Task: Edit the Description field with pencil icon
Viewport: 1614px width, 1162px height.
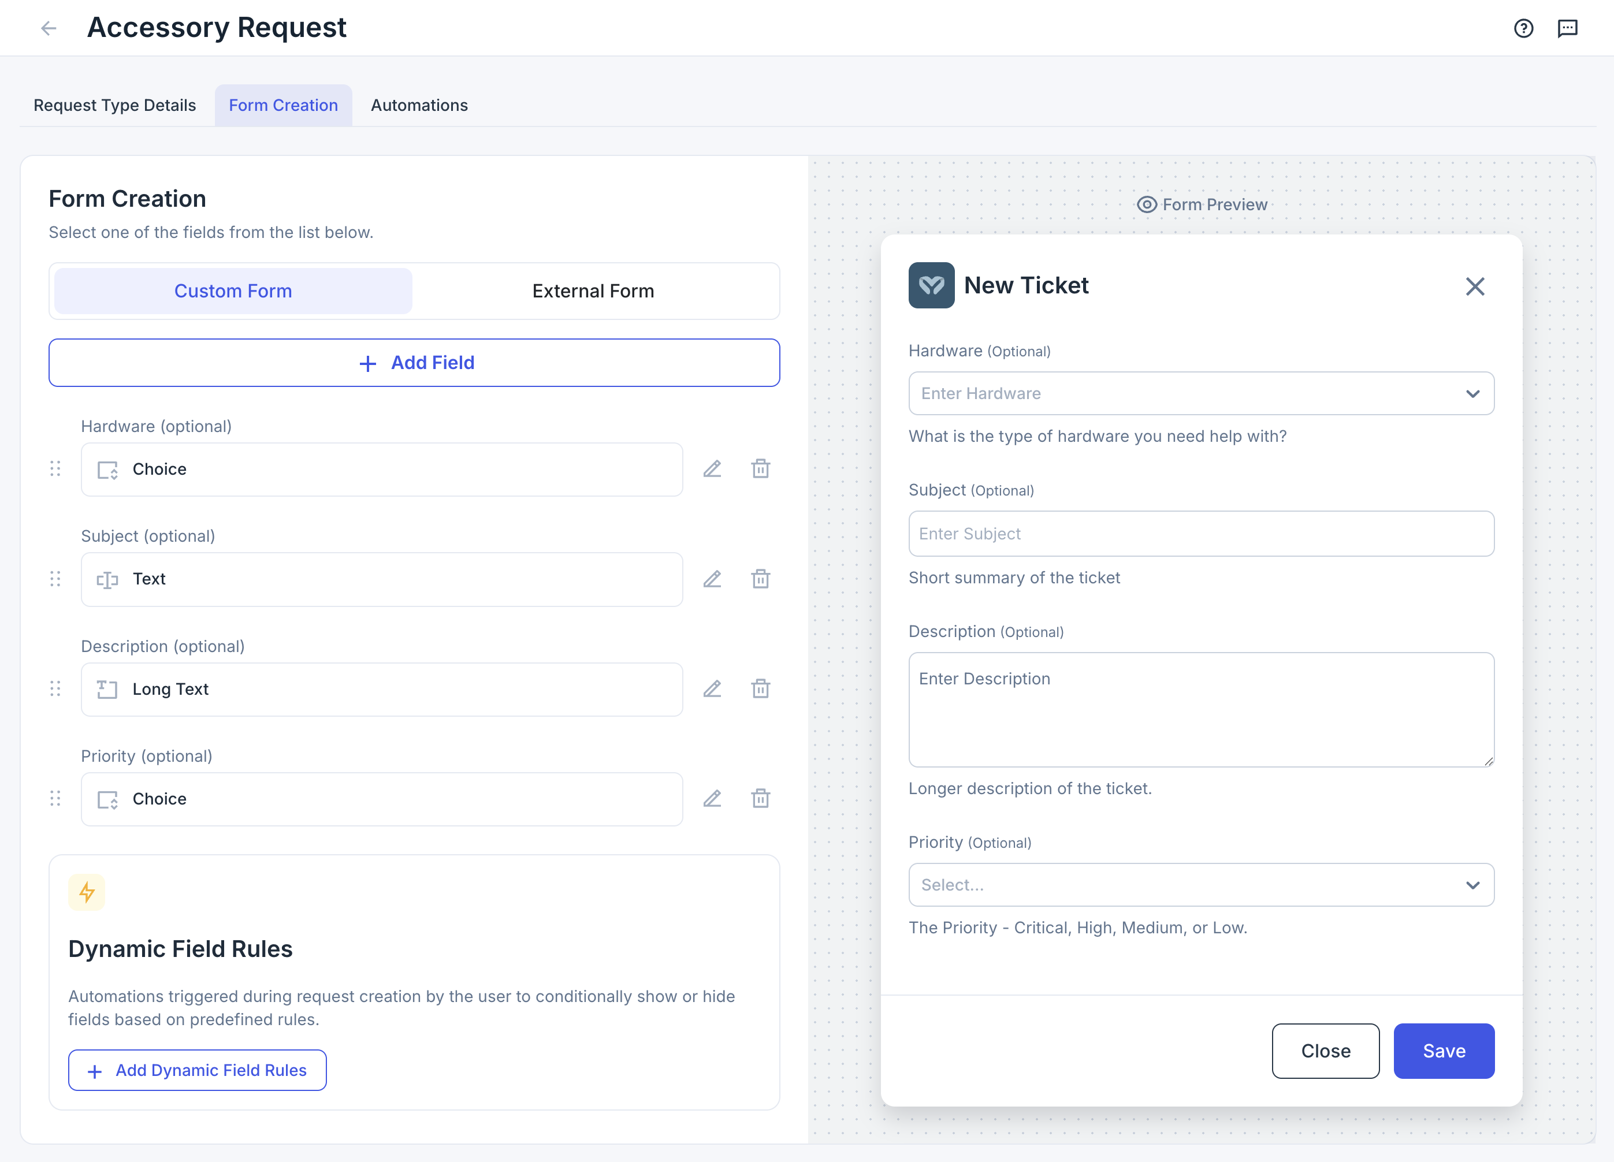Action: (x=712, y=689)
